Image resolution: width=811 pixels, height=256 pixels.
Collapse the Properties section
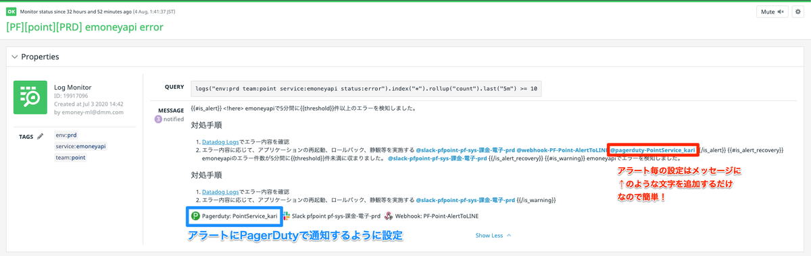(x=14, y=57)
